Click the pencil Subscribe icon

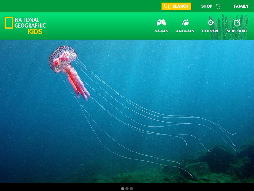click(x=237, y=22)
